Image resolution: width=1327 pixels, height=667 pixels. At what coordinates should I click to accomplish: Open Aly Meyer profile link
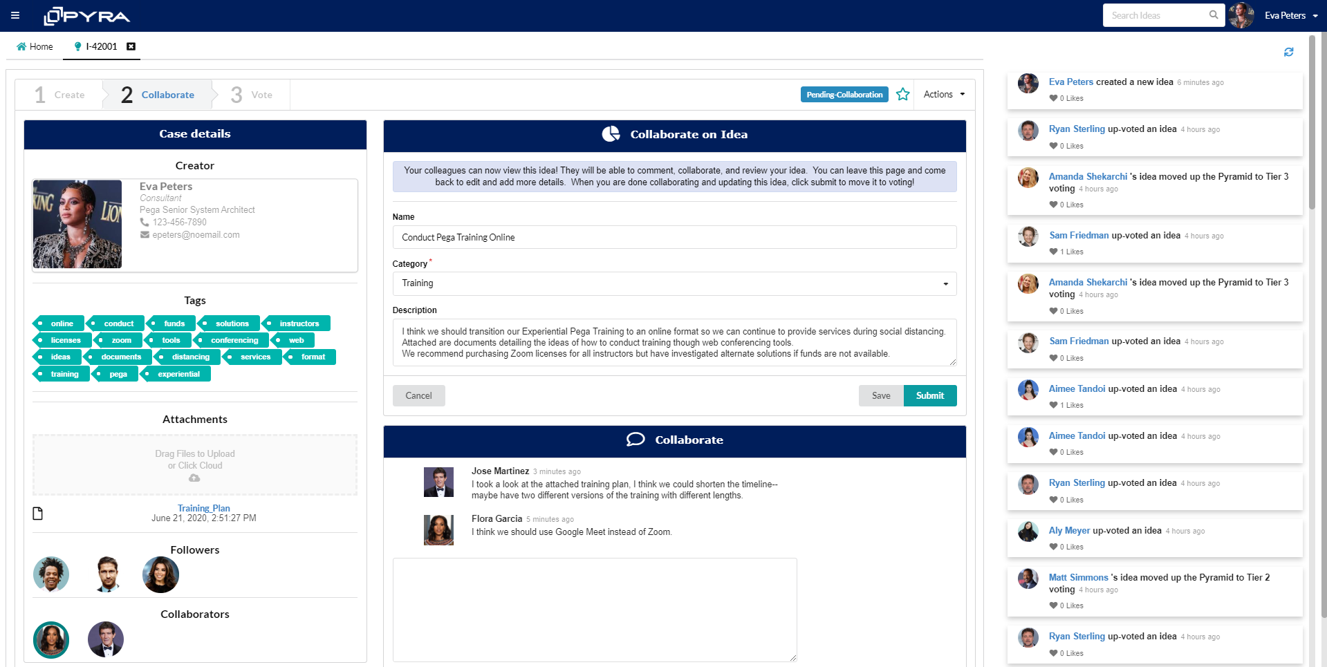click(x=1069, y=530)
